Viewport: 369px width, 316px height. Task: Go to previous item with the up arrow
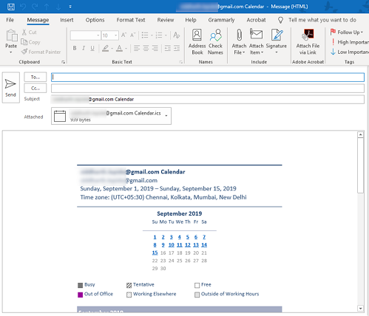coord(47,7)
